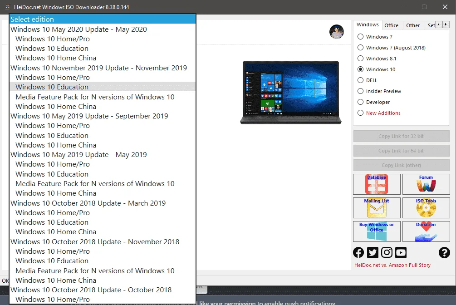Choose Windows 10 October 2018 Update - October 2018

103,290
